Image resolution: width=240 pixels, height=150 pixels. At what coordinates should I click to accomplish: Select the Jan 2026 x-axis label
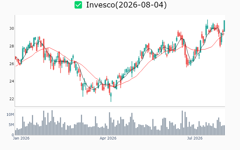(21, 138)
